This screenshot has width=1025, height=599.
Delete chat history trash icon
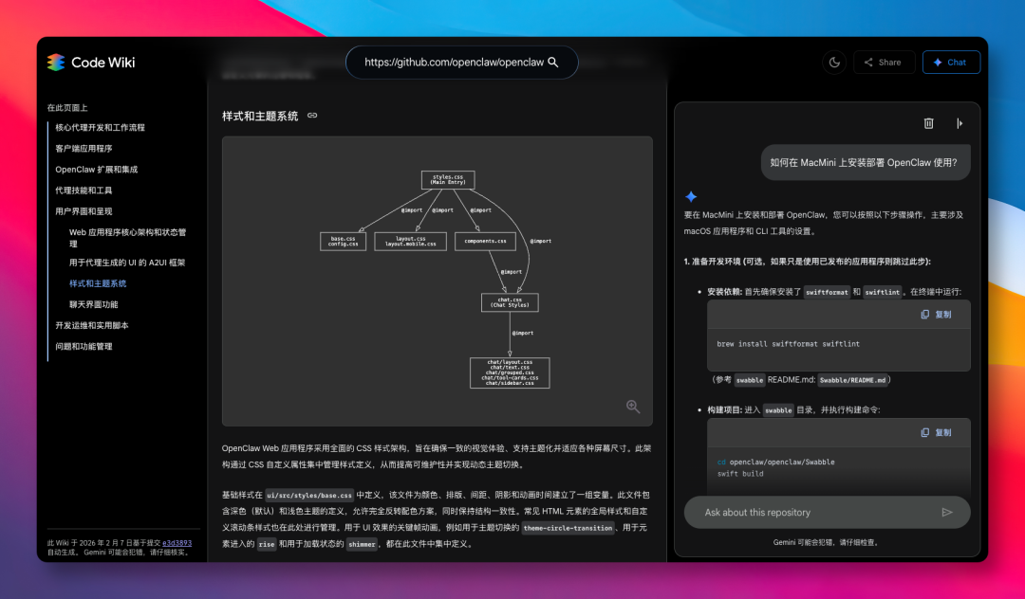coord(928,123)
